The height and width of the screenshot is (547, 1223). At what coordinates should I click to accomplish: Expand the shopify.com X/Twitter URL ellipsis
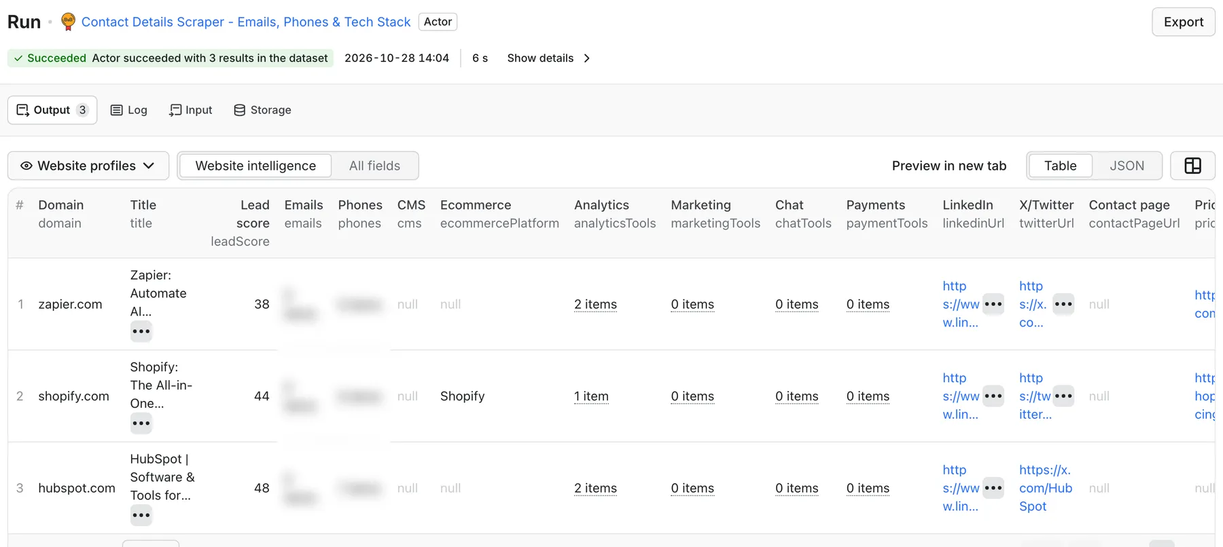coord(1063,396)
